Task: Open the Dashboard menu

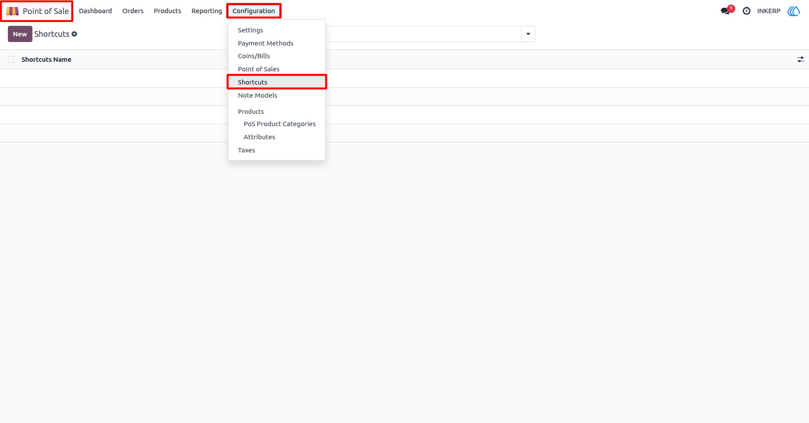Action: click(x=95, y=11)
